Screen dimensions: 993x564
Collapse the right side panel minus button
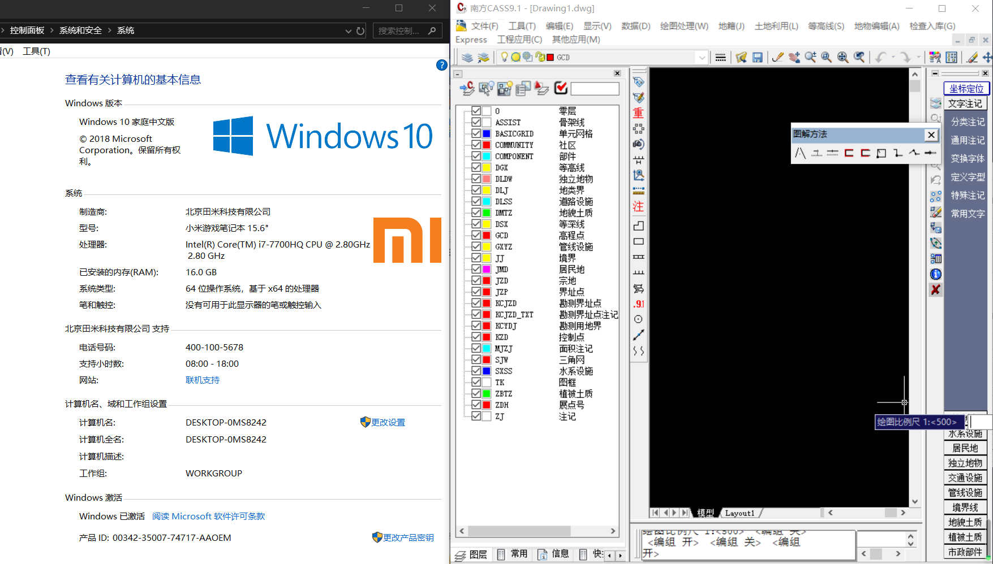(935, 73)
